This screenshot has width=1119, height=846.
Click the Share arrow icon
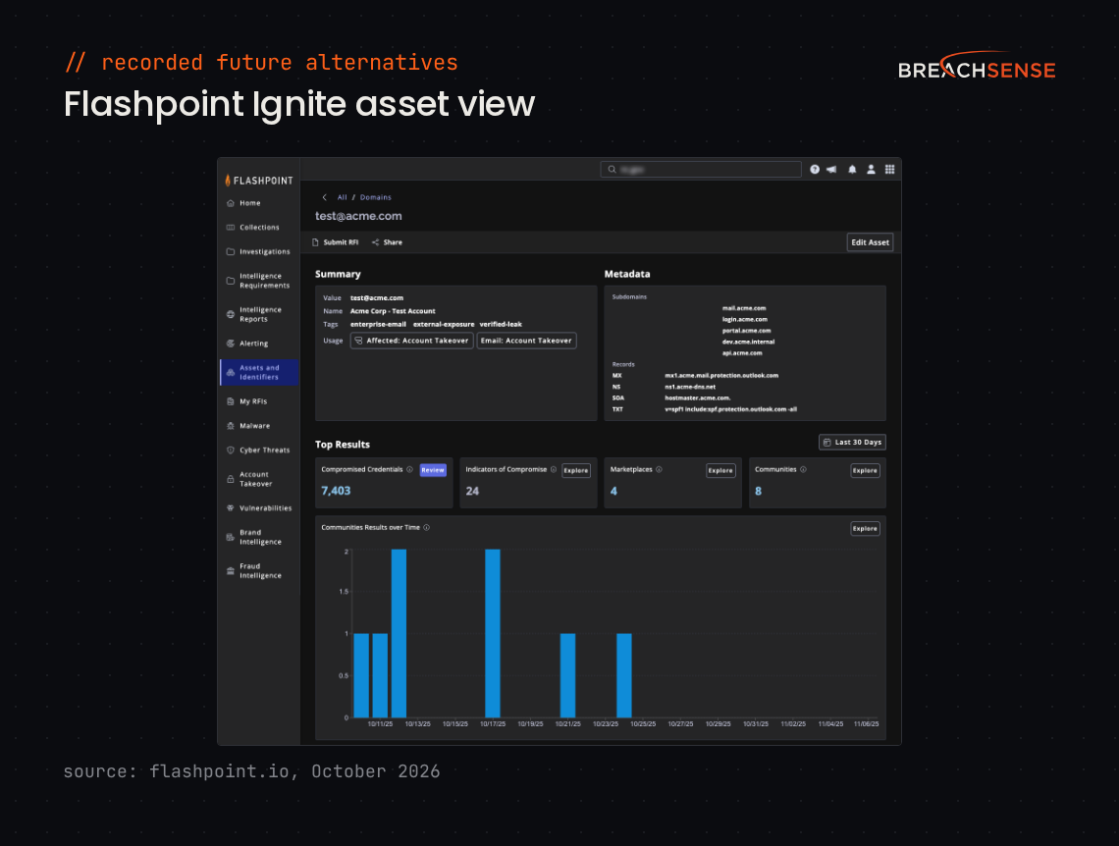click(x=375, y=242)
